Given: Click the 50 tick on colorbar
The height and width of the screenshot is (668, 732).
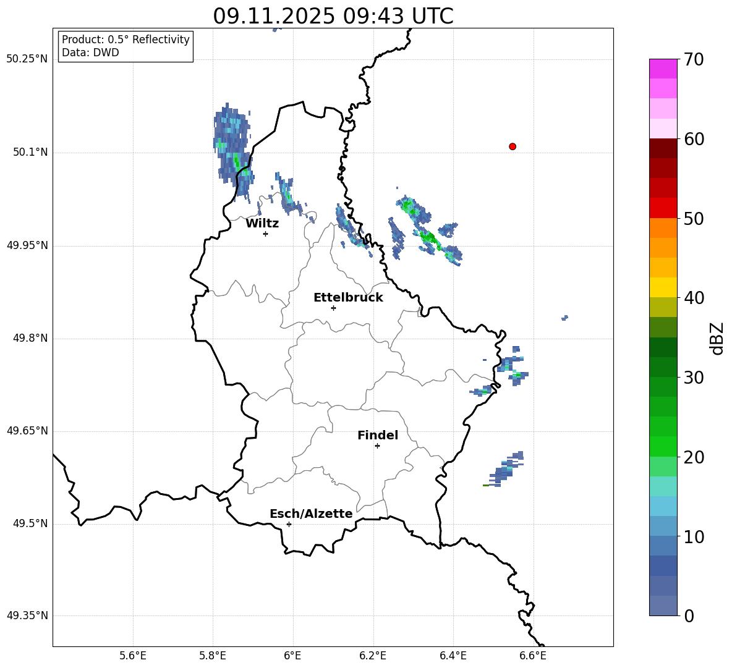Looking at the screenshot, I should click(693, 218).
